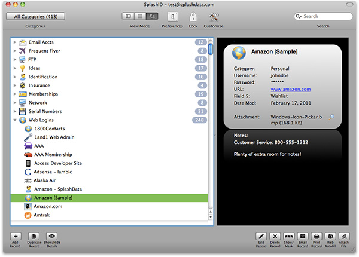
Task: Expand the Memberships category
Action: tap(14, 94)
